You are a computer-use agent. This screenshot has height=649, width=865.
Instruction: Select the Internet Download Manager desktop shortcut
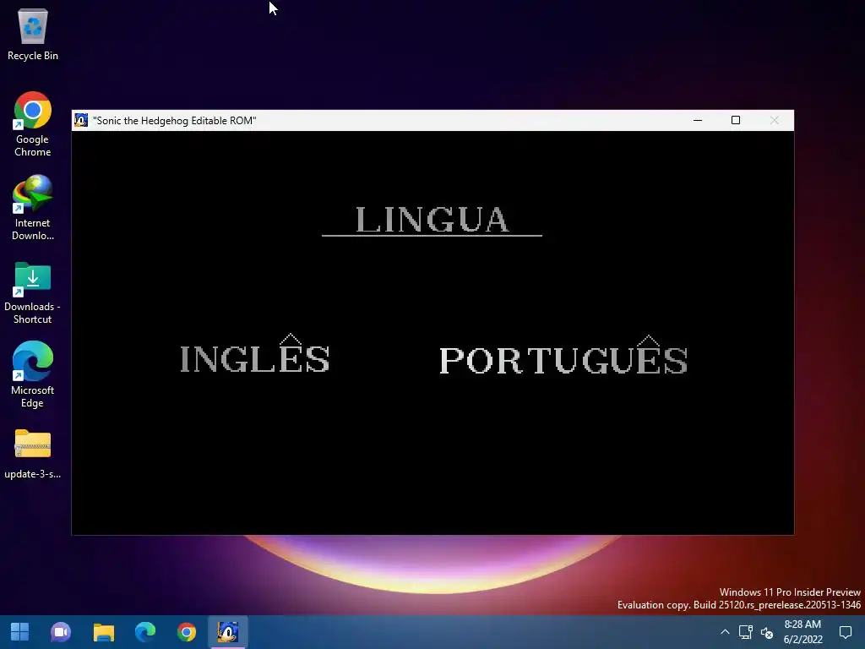click(33, 208)
